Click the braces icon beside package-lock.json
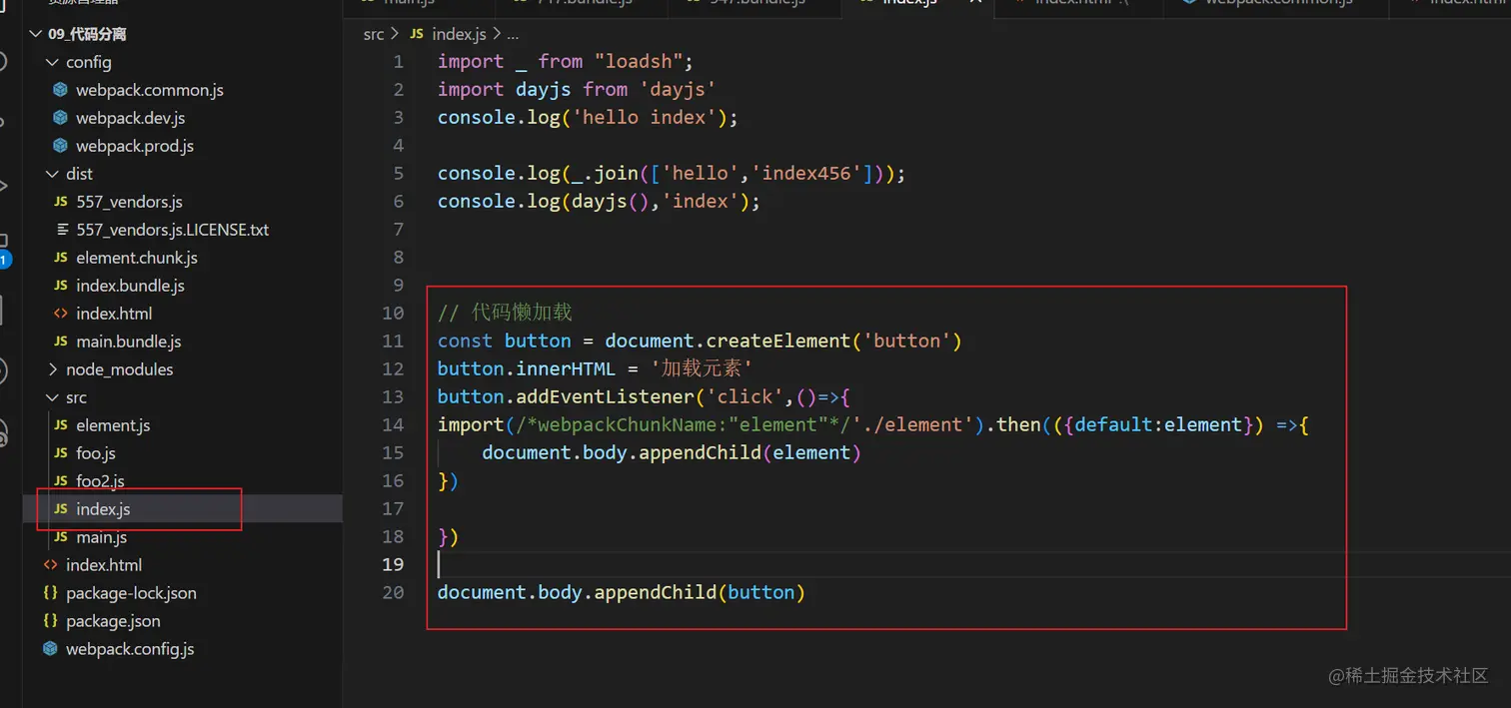1511x708 pixels. [50, 593]
